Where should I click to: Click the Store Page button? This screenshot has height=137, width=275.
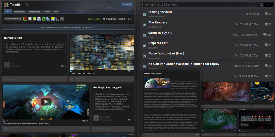click(x=126, y=4)
